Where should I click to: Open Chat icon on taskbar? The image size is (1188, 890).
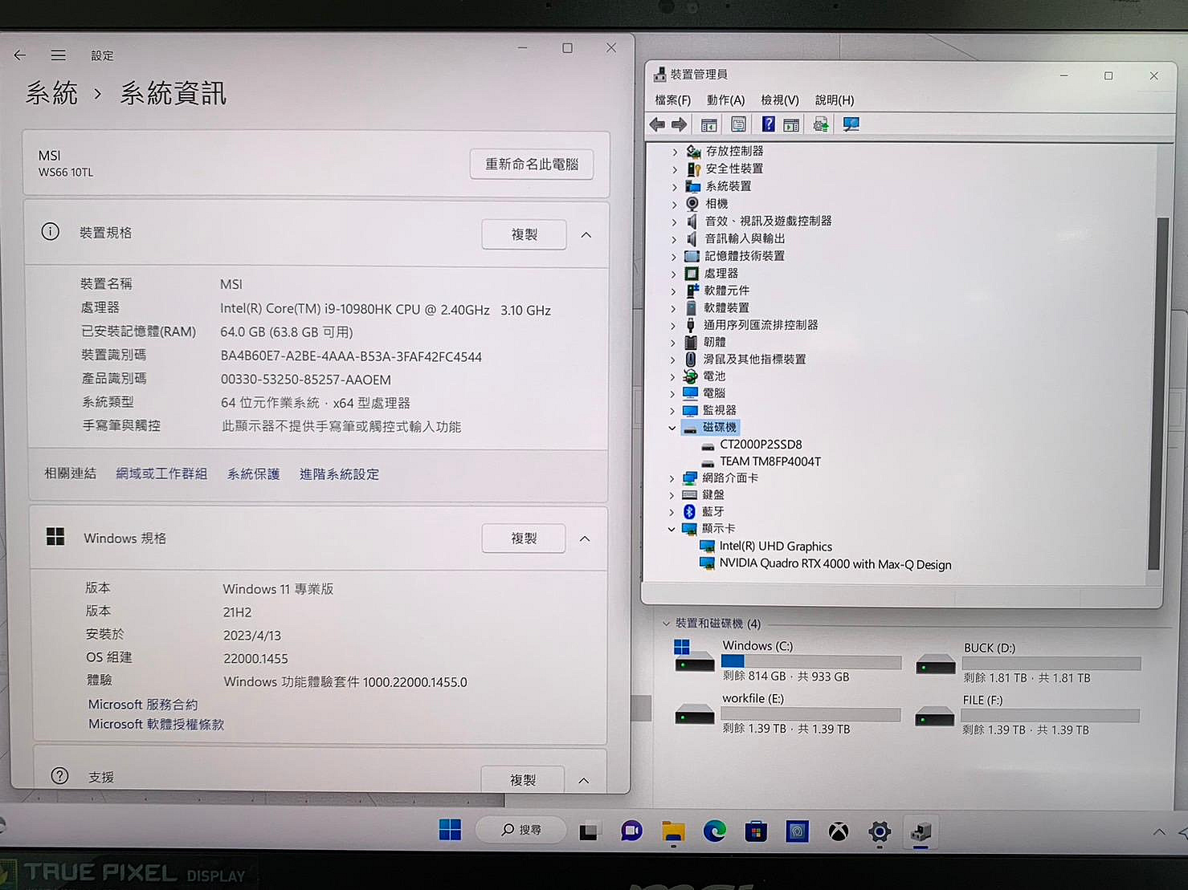point(631,831)
